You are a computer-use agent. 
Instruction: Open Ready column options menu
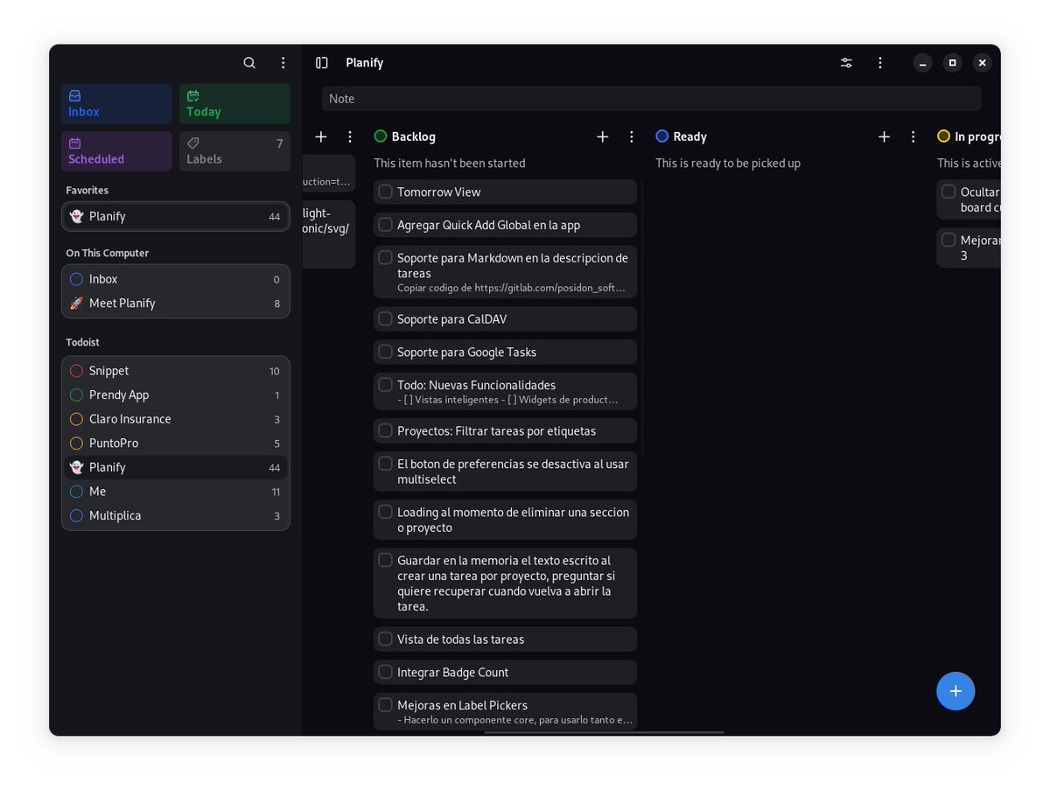(x=913, y=136)
